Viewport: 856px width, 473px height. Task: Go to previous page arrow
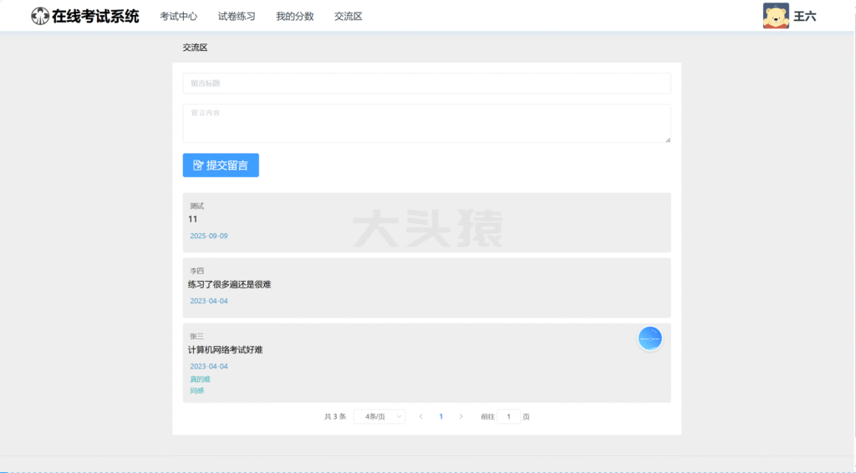click(x=420, y=416)
